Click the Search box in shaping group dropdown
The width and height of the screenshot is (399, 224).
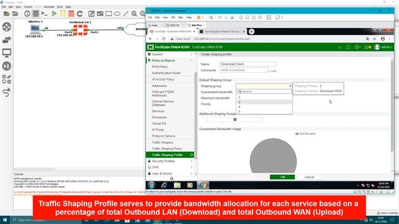coord(264,91)
